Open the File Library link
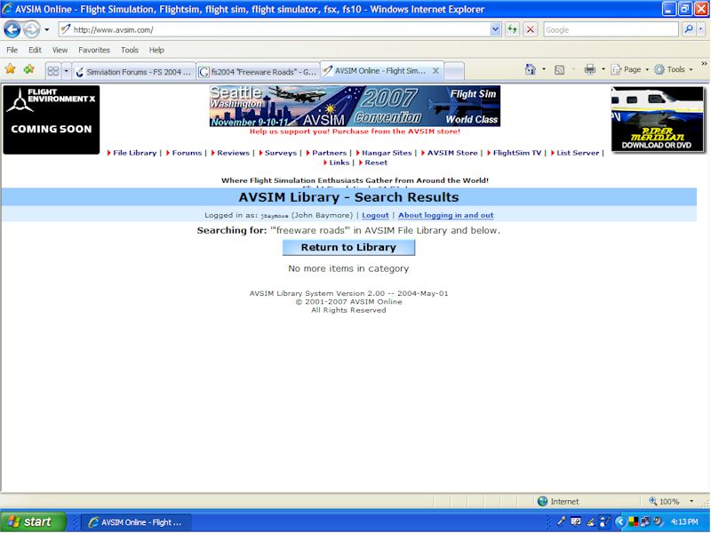Screen dimensions: 711x533 [134, 153]
